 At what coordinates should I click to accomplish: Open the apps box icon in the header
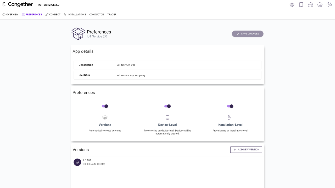[x=292, y=5]
